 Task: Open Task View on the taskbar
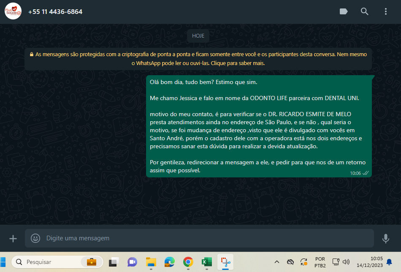pos(114,262)
